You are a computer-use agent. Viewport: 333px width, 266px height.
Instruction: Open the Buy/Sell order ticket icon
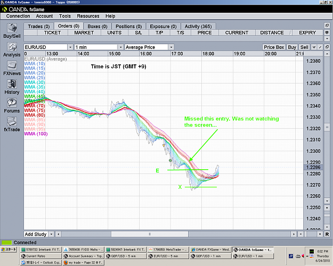12,28
